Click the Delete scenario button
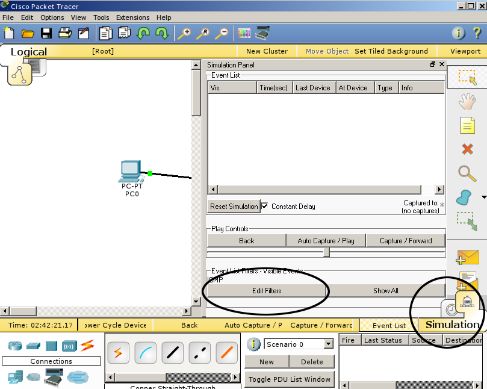 pos(312,362)
